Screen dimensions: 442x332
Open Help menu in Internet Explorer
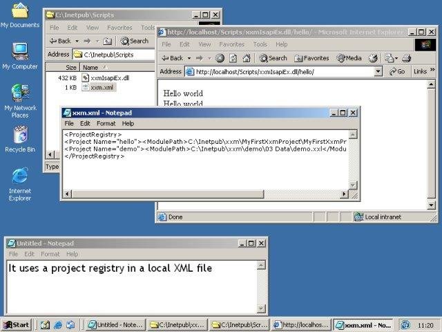point(281,44)
